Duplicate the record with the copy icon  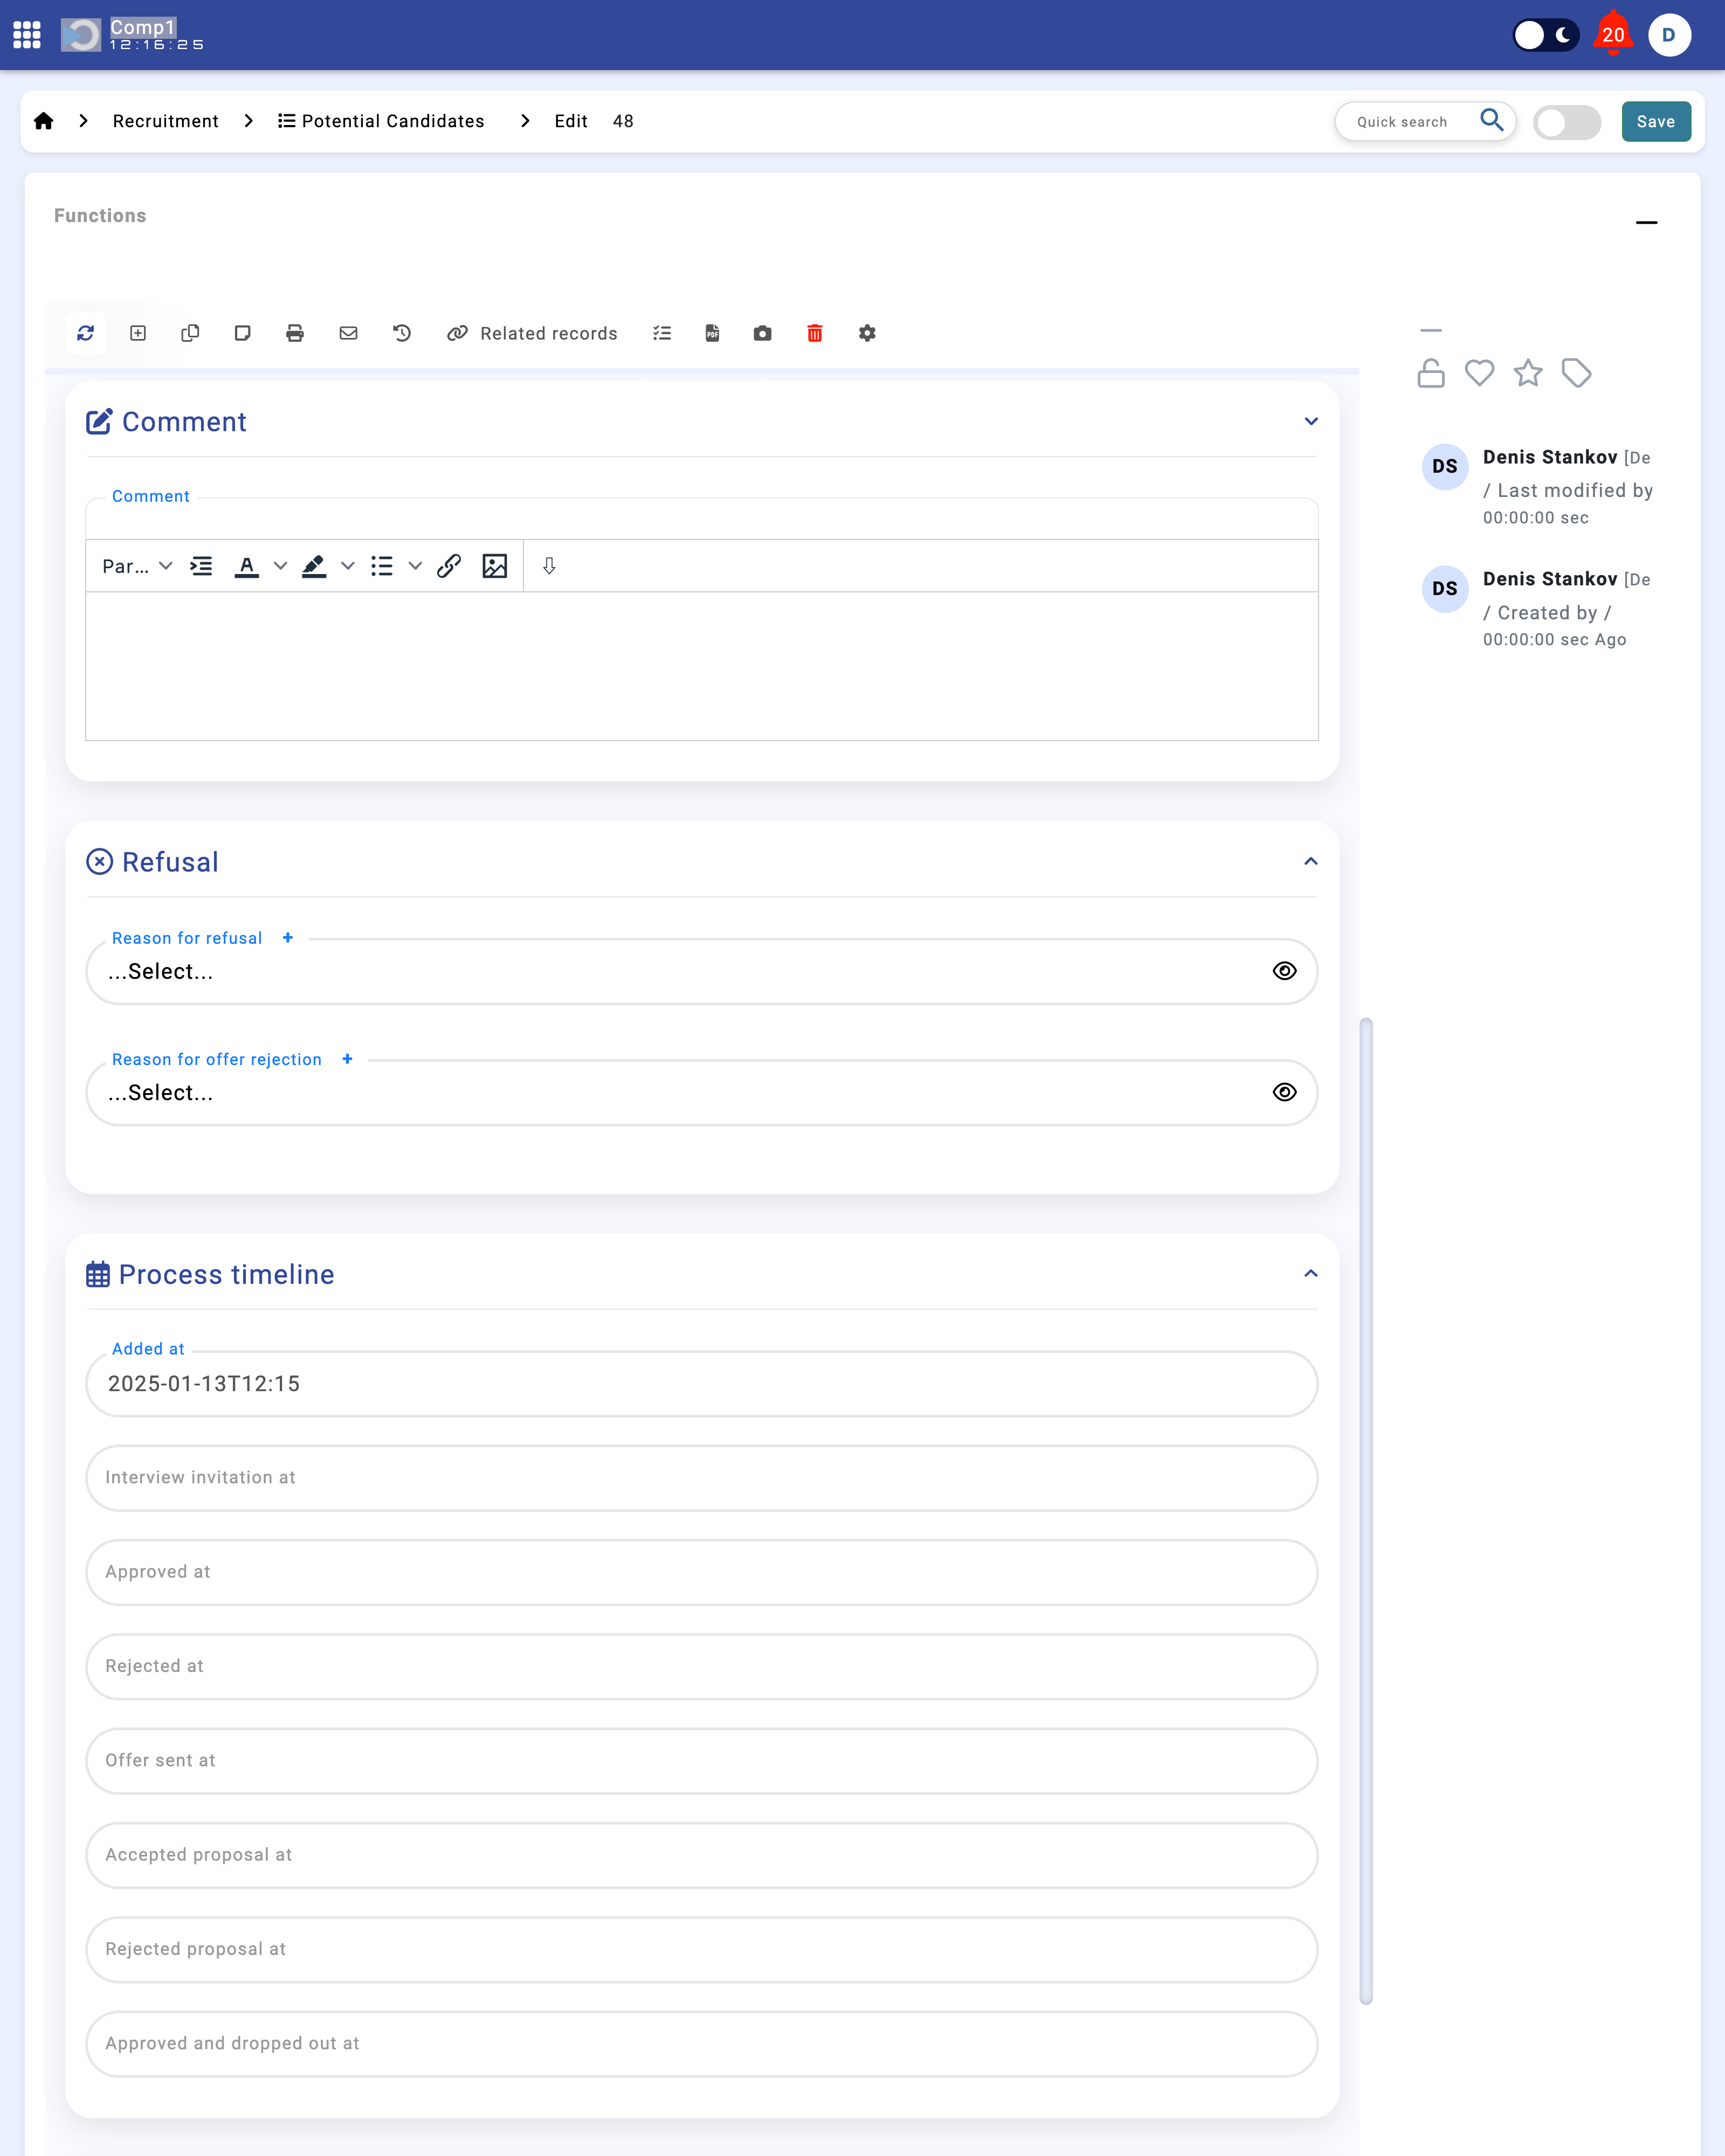[x=190, y=333]
